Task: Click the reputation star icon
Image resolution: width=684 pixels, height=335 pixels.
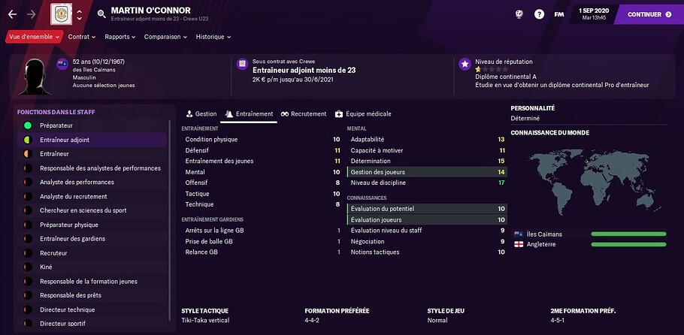Action: pos(465,65)
